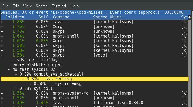Open the Search menu
This screenshot has height=107, width=193.
42,6
